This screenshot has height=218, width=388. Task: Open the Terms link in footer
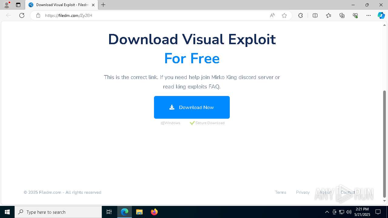coord(280,192)
